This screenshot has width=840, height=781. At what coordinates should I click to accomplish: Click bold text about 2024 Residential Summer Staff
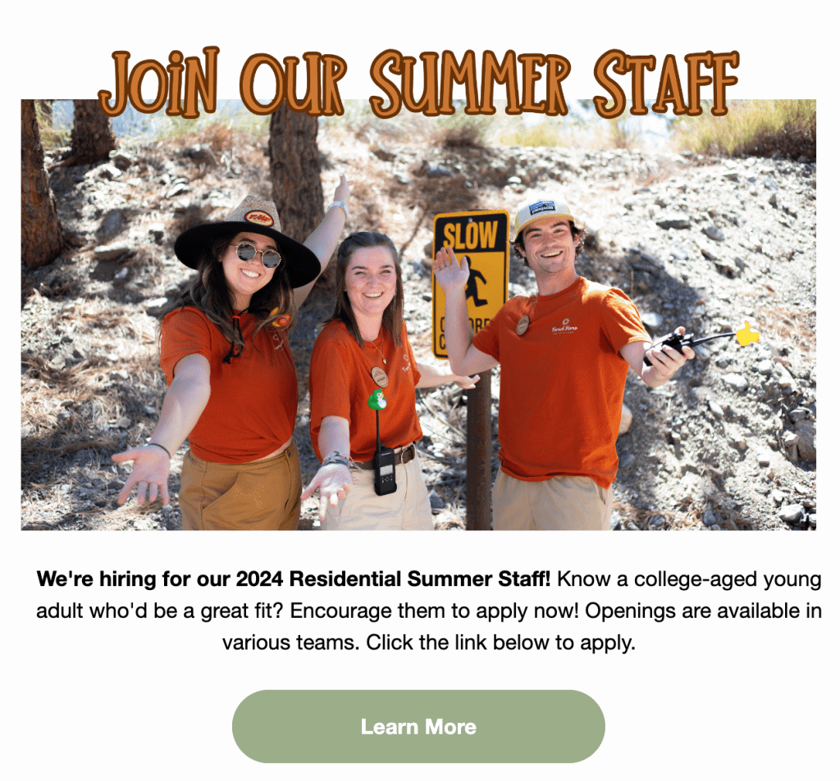point(294,579)
